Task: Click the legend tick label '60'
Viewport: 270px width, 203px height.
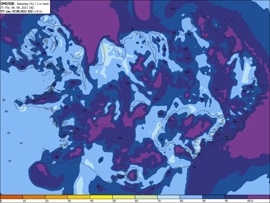Action: [x=137, y=201]
